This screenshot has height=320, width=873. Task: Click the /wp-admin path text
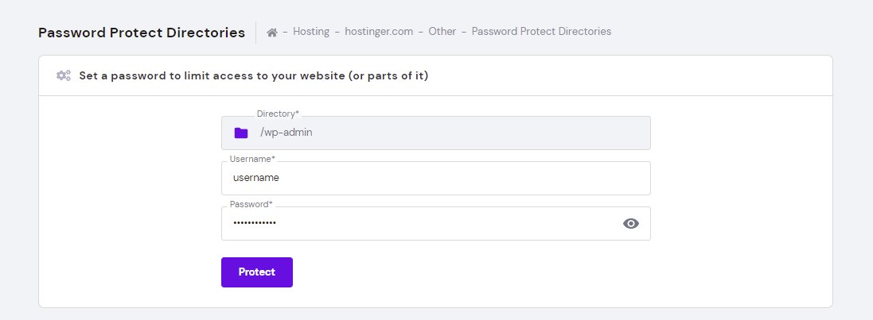coord(286,133)
